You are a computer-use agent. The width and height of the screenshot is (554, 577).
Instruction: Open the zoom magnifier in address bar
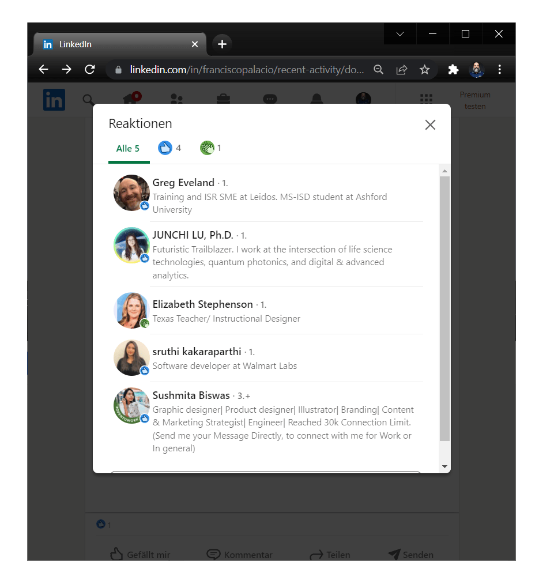(379, 70)
